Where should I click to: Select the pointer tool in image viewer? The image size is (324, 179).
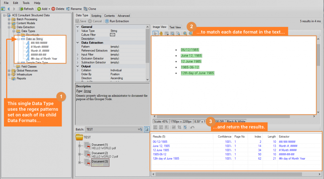[156, 33]
